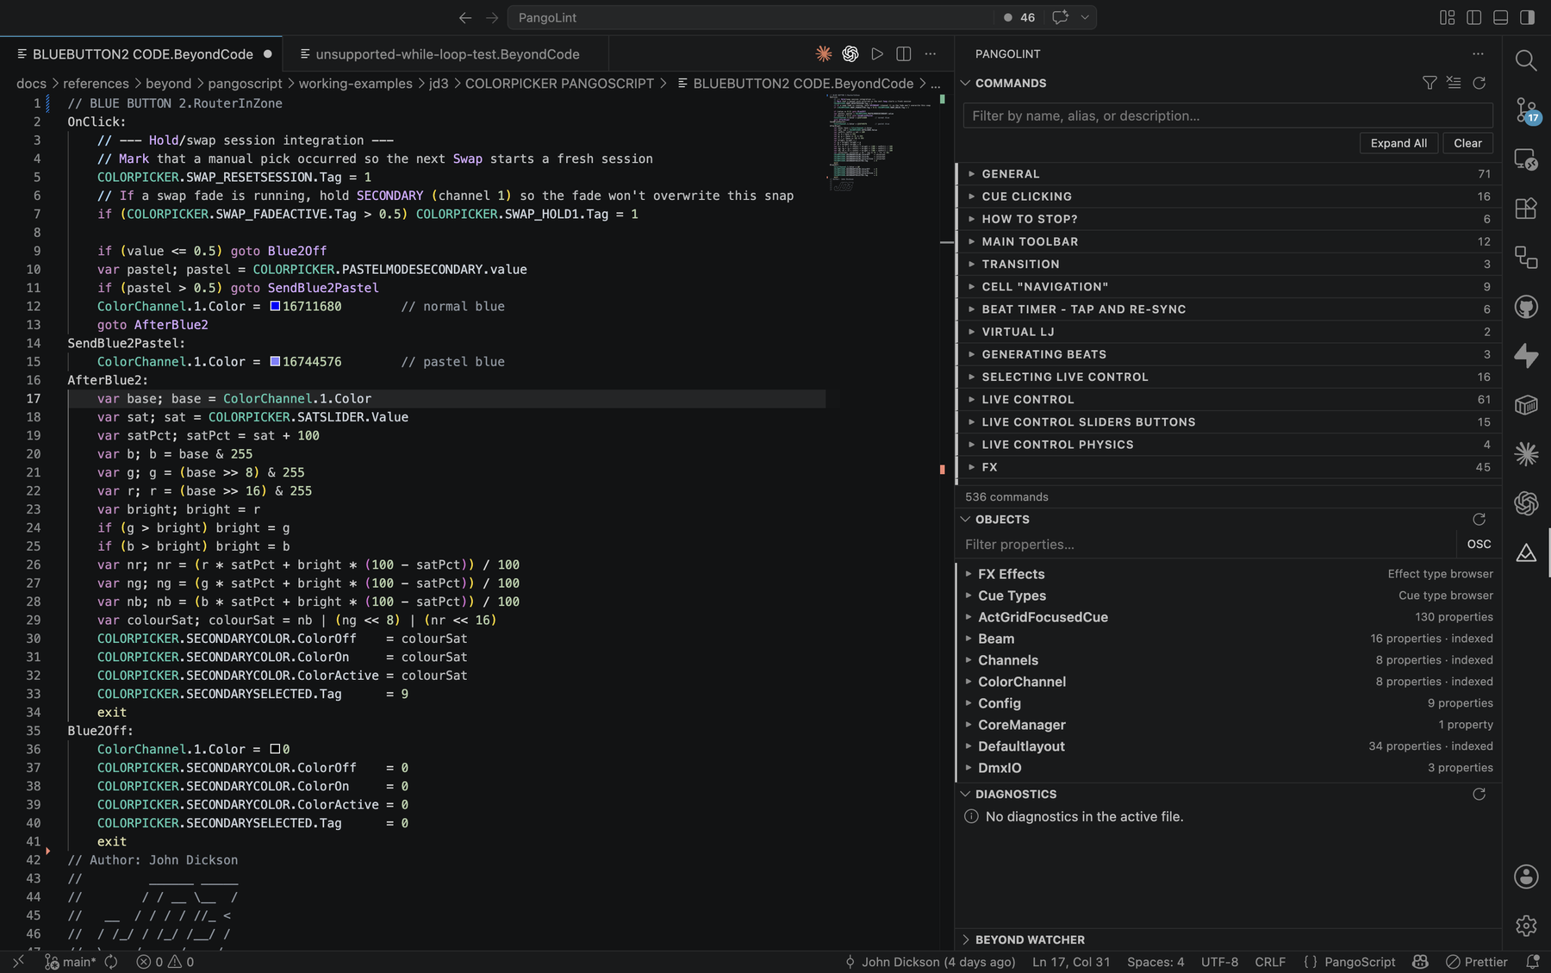Click the working-examples breadcrumb segment
The height and width of the screenshot is (973, 1551).
(x=355, y=84)
